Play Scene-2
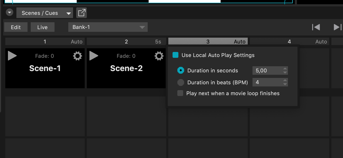This screenshot has width=343, height=158. (94, 56)
